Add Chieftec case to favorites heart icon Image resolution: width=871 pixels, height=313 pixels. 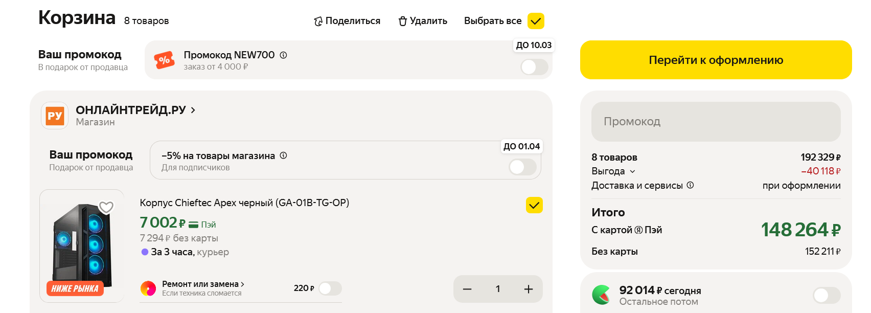click(106, 207)
